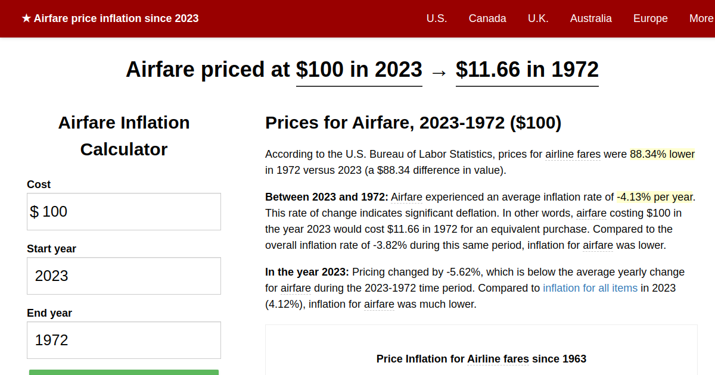Switch to the Canada inflation page
715x375 pixels.
point(487,18)
